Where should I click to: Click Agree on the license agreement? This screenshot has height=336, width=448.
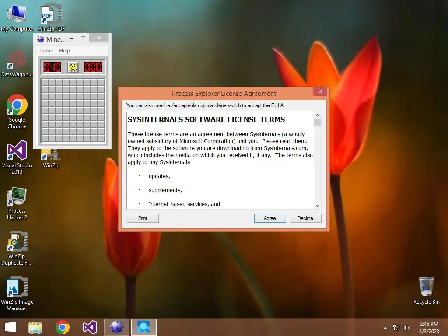click(x=270, y=218)
